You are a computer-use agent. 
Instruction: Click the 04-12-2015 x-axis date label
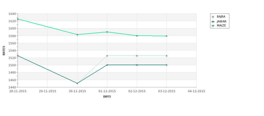(x=197, y=91)
